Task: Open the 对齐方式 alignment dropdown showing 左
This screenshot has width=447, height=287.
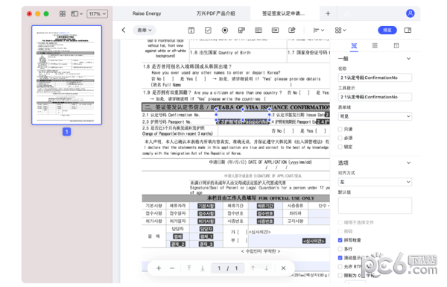Action: pyautogui.click(x=375, y=182)
